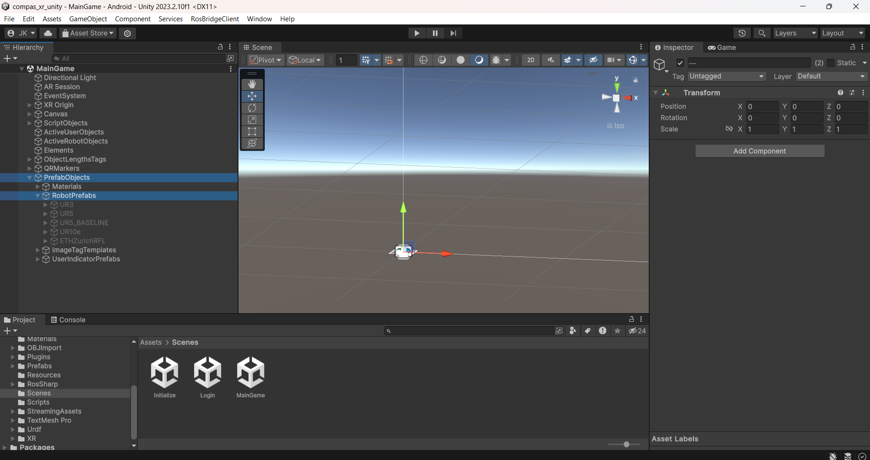Open the Layers dropdown
This screenshot has width=870, height=460.
point(795,33)
